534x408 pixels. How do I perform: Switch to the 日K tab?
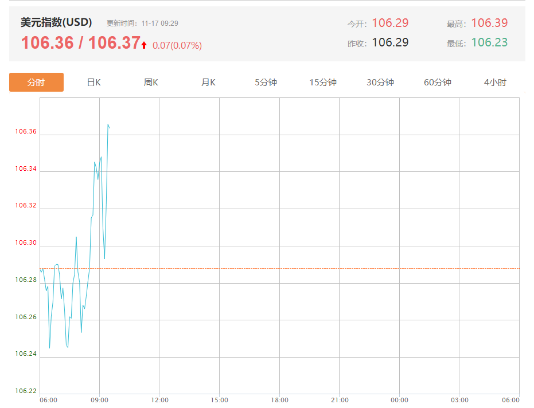coord(93,83)
